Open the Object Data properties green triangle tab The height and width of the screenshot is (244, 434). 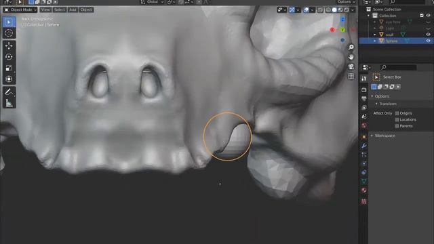[x=363, y=181]
